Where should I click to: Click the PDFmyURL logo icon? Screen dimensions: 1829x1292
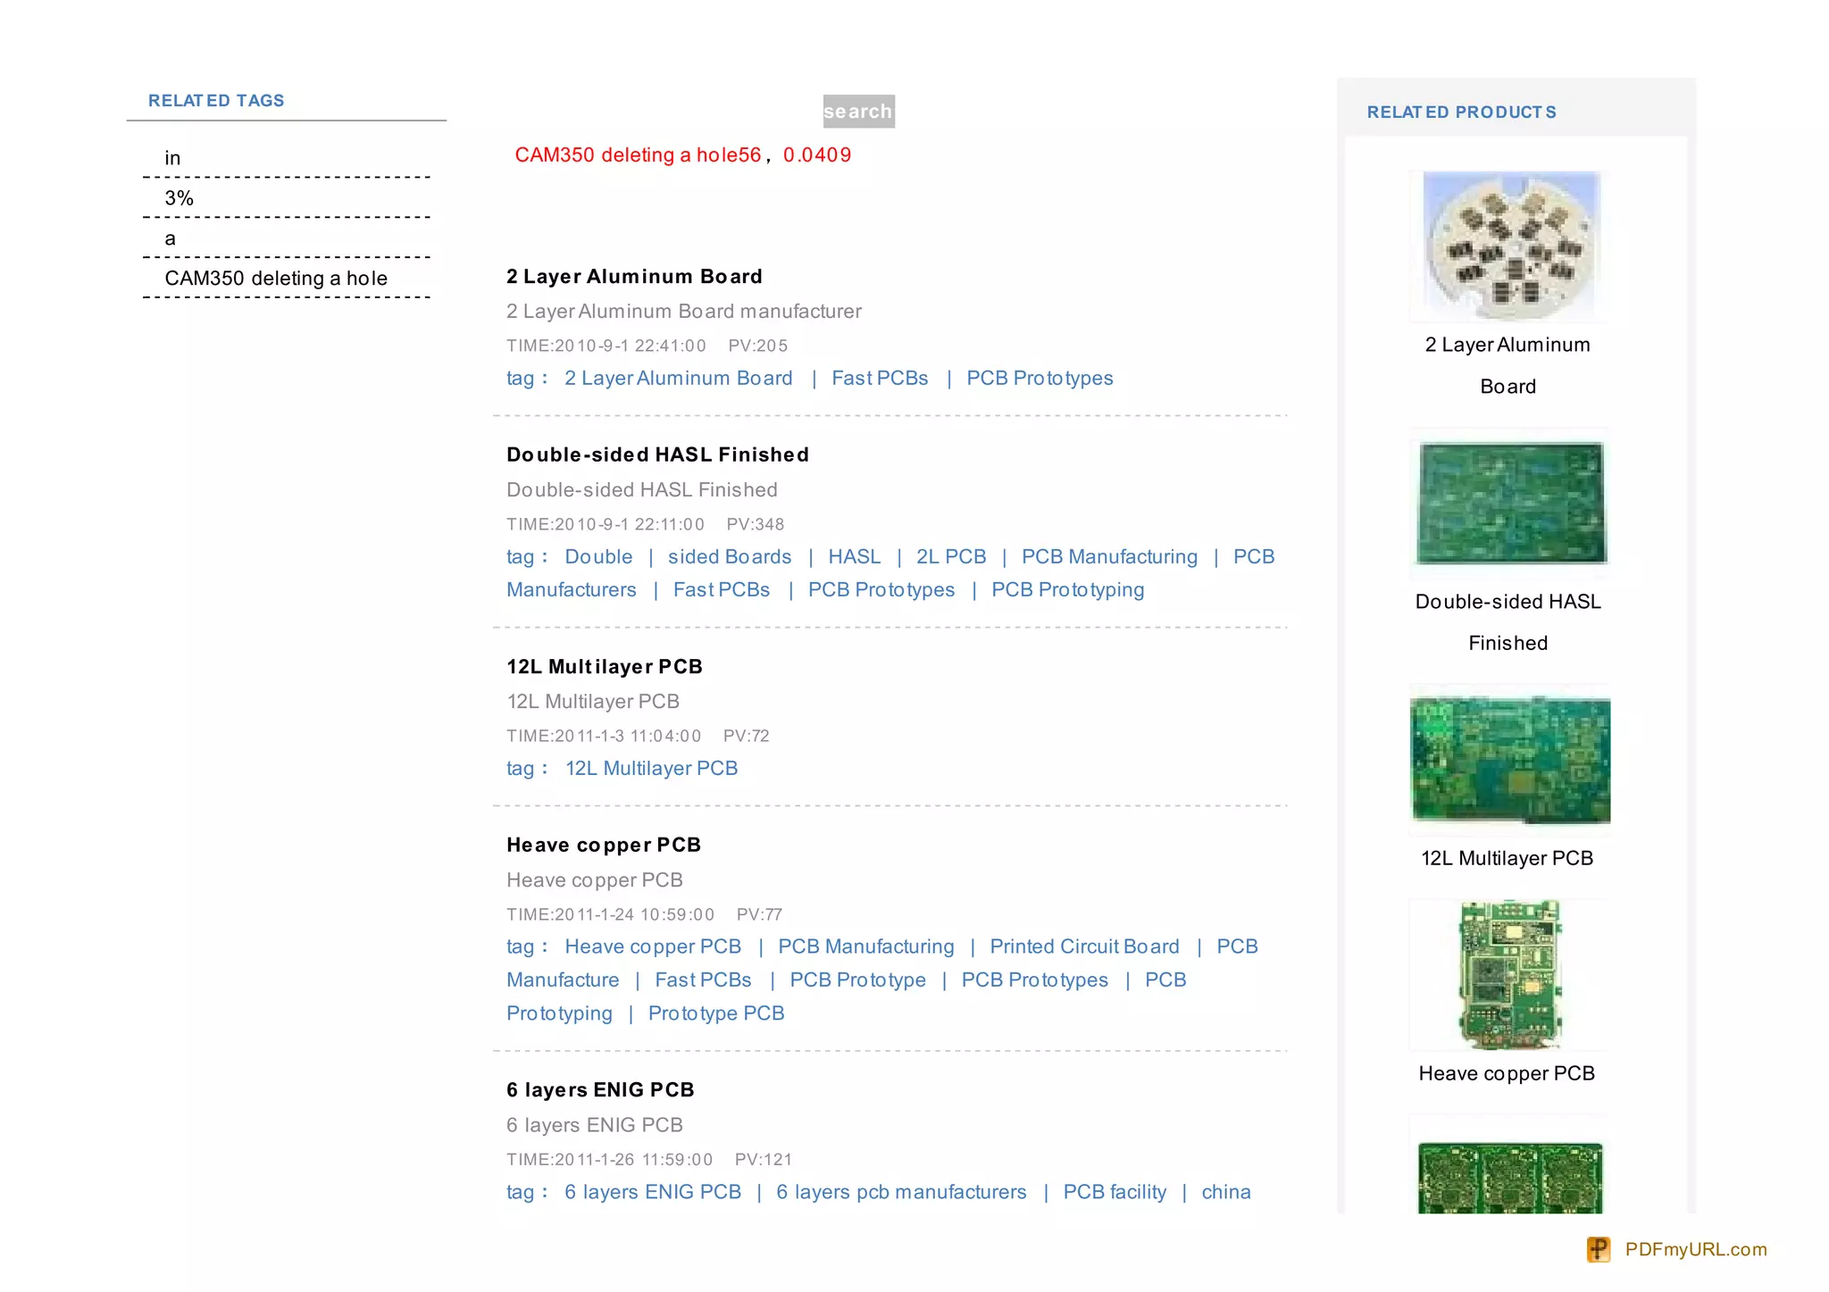click(1598, 1249)
